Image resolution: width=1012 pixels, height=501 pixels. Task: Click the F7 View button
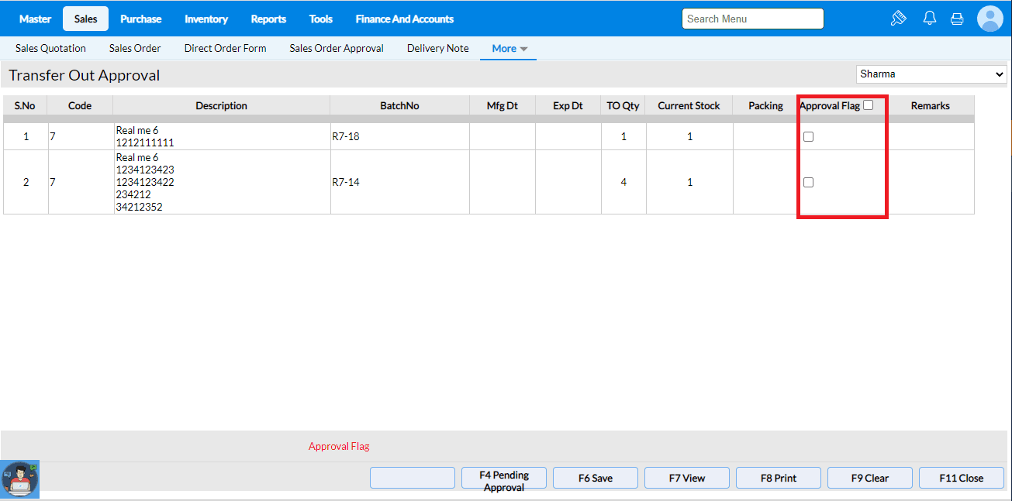pyautogui.click(x=687, y=478)
